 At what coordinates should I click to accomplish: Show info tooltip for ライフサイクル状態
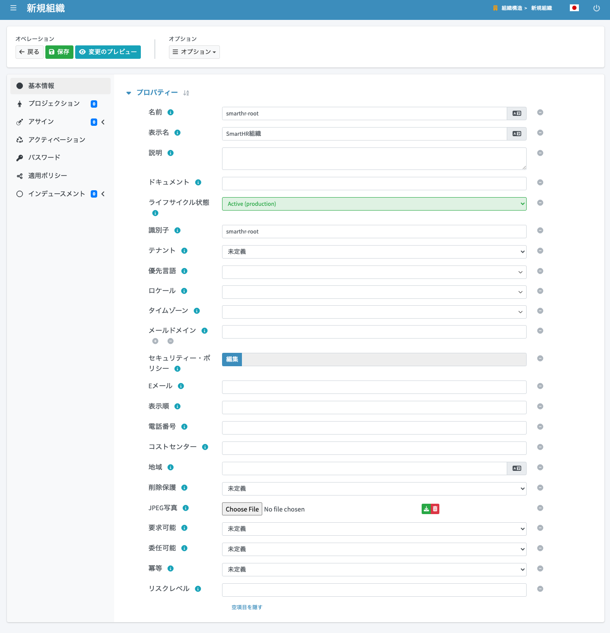click(156, 213)
